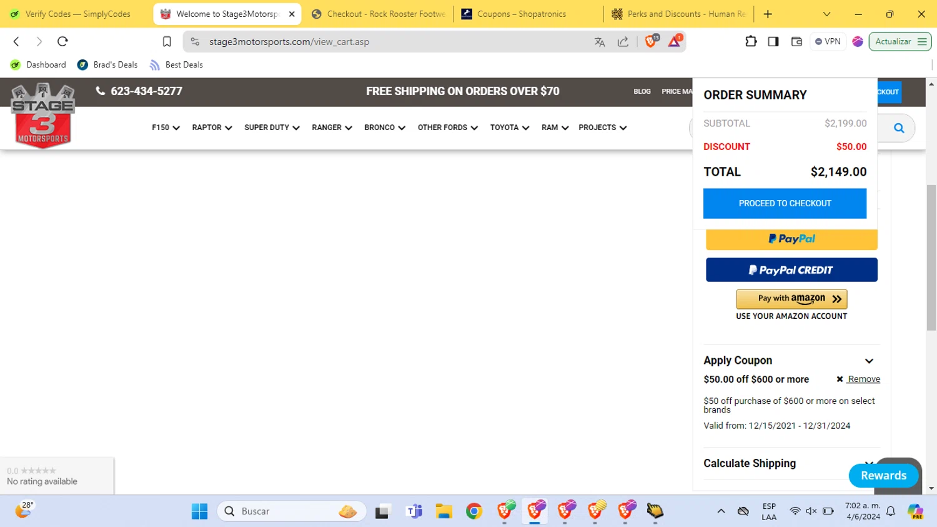Open the Dashboard bookmark
The width and height of the screenshot is (937, 527).
(x=38, y=65)
